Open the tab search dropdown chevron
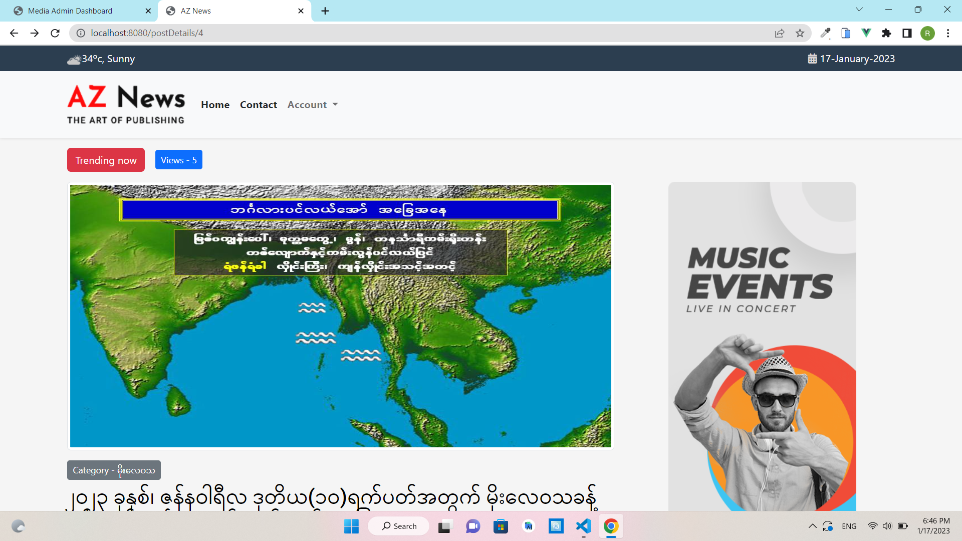962x541 pixels. coord(859,9)
